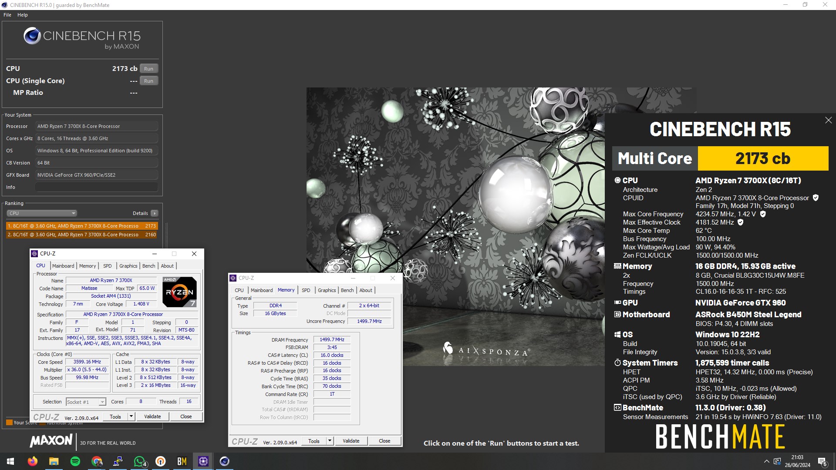Select the second ranking entry scoring 2160

[82, 235]
